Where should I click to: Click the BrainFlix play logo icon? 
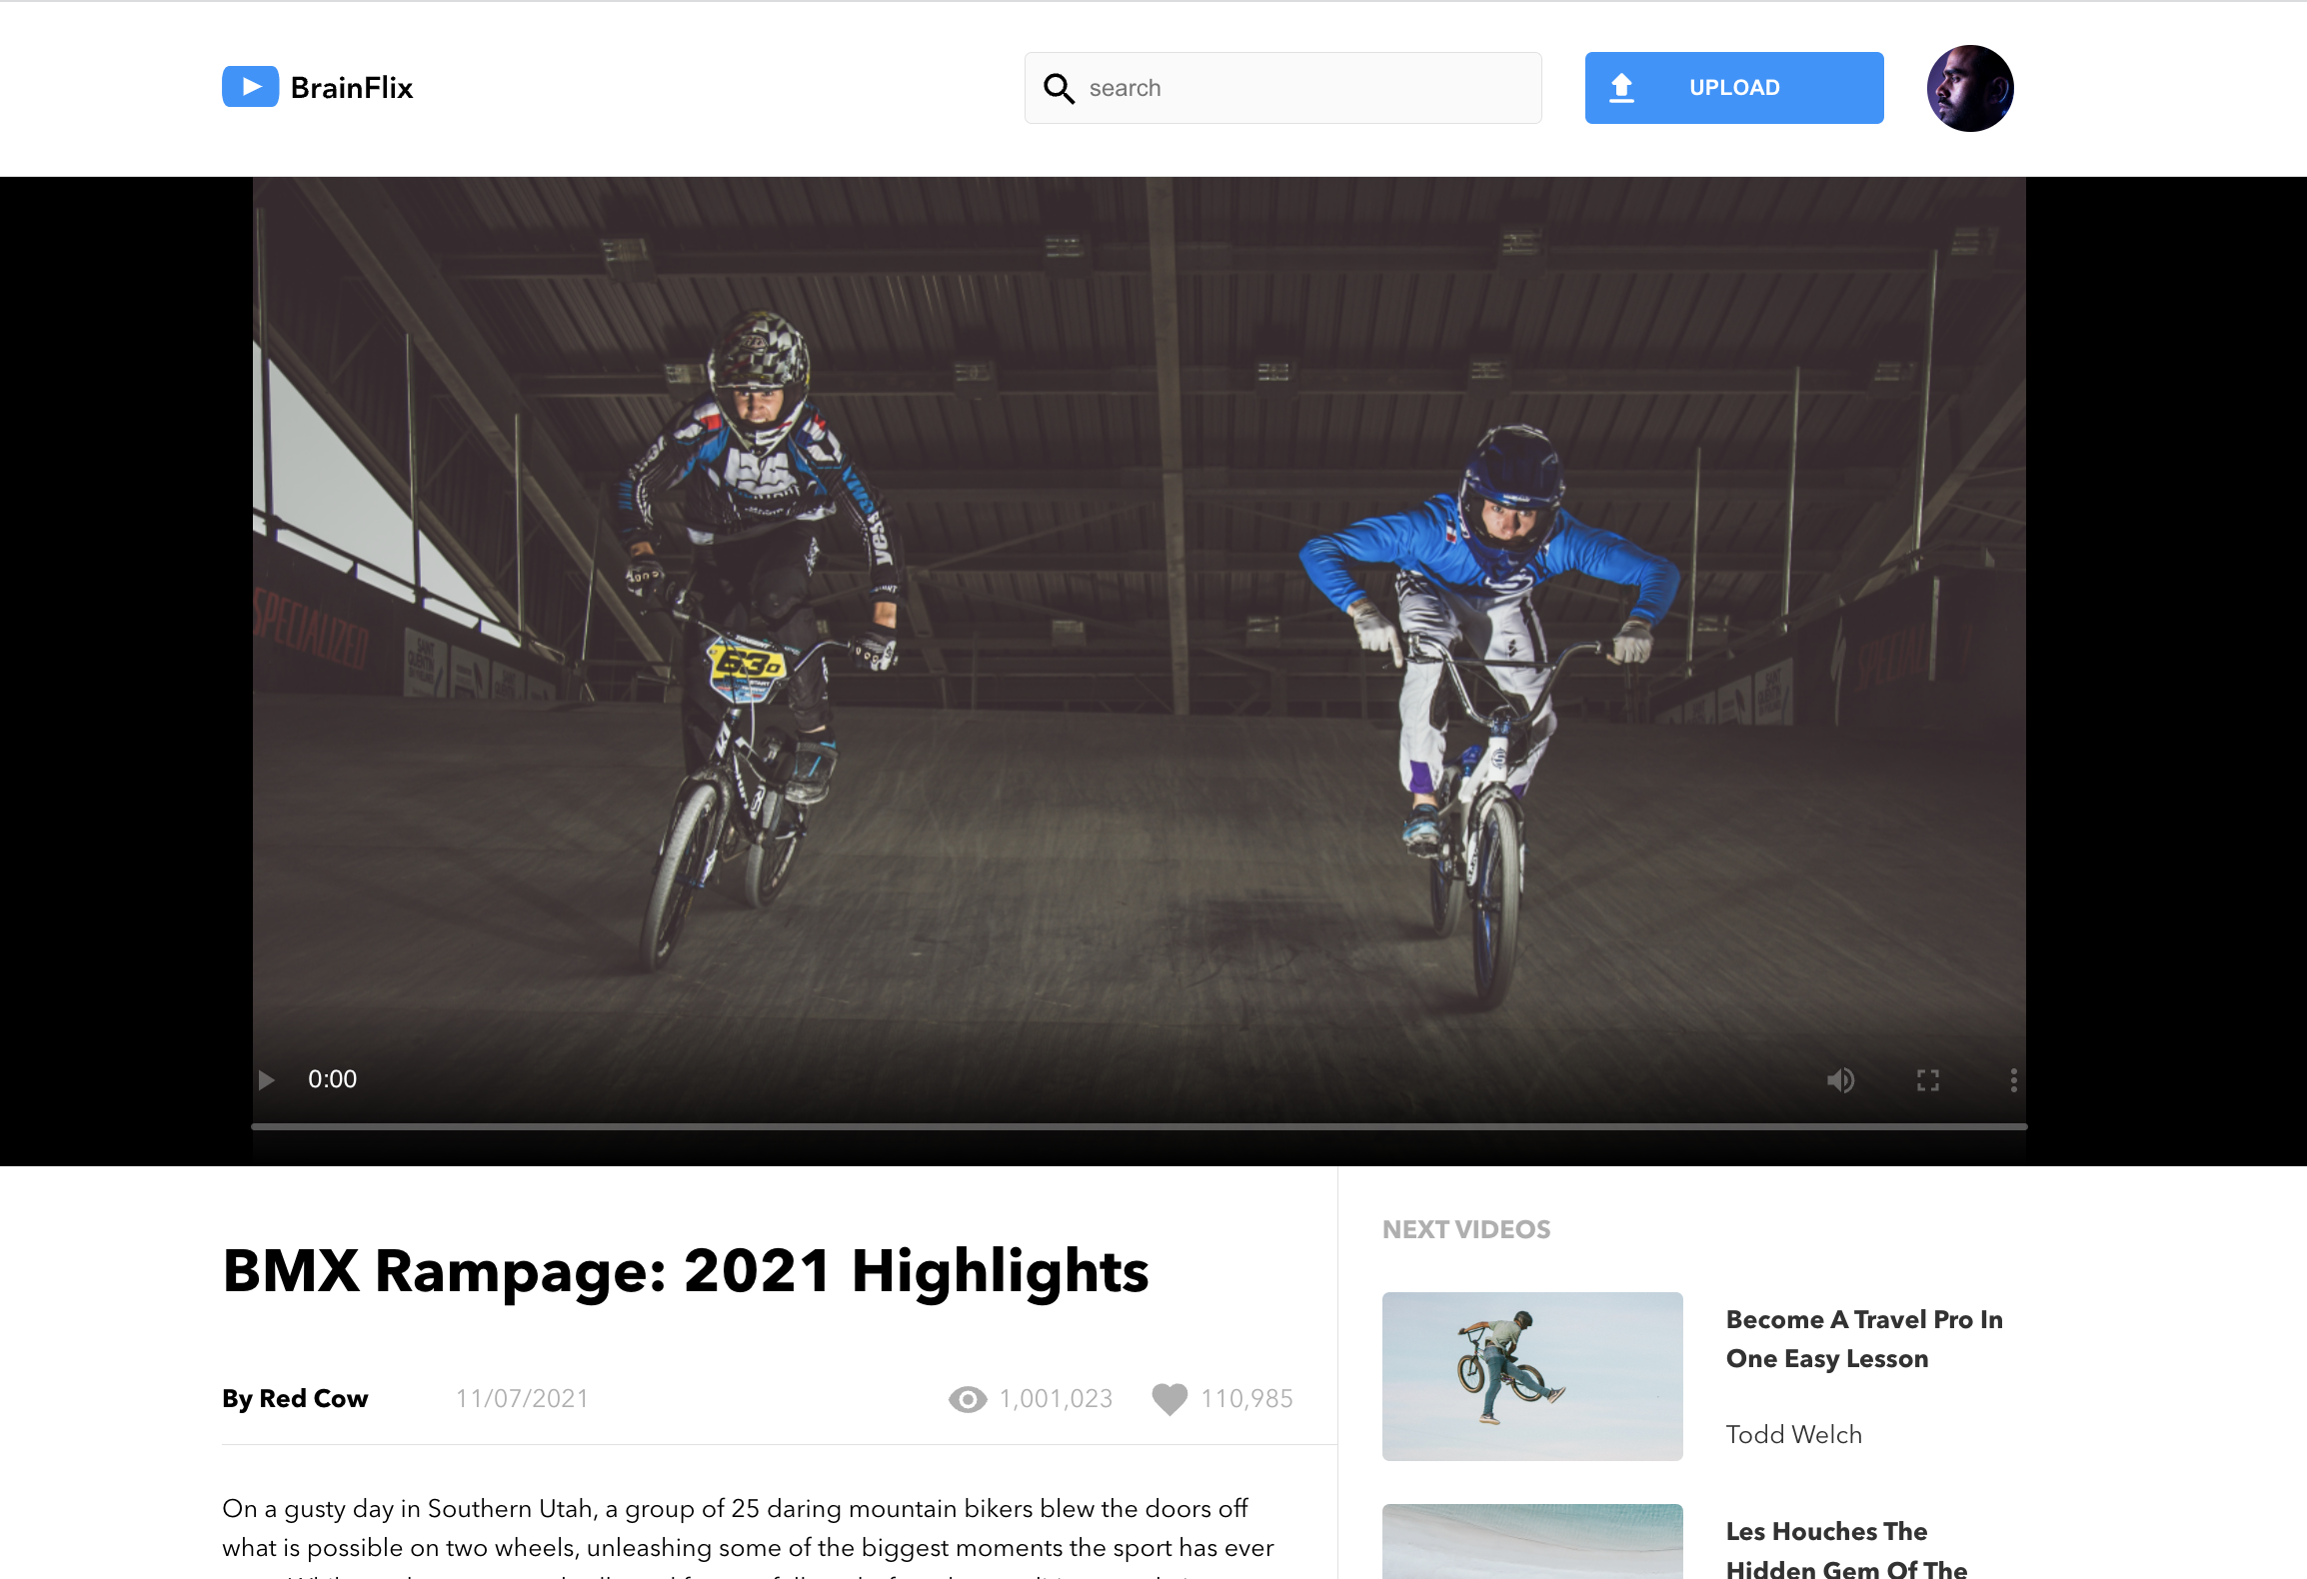[x=250, y=87]
